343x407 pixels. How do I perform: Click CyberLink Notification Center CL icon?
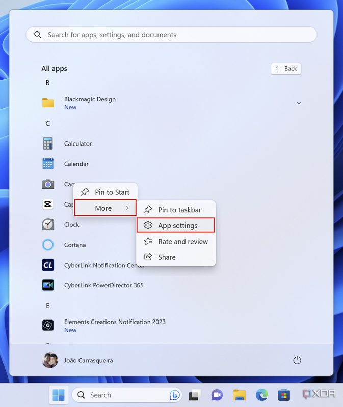coord(48,265)
